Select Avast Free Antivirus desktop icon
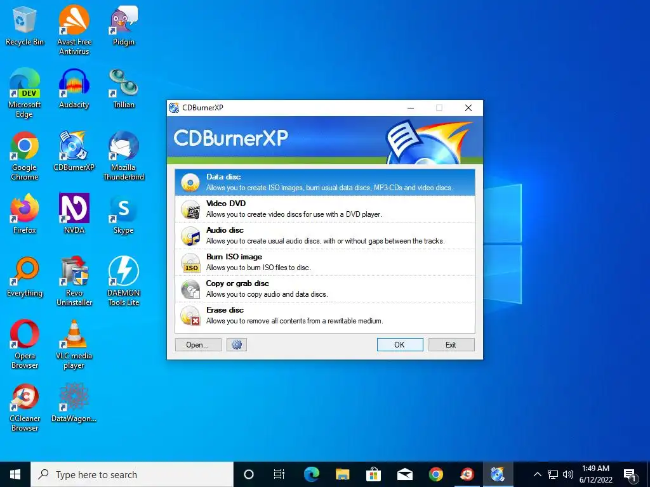The image size is (650, 487). [74, 30]
